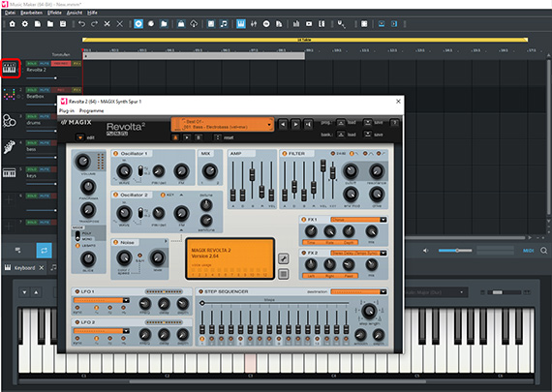Click the scissors cut icon in toolbar
Viewport: 552px width, 392px height.
(107, 24)
